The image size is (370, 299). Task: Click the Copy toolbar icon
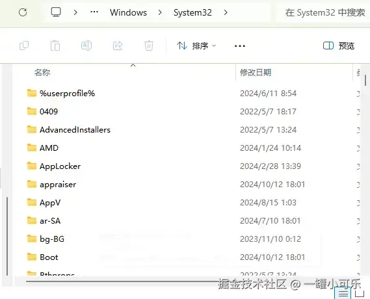point(24,45)
